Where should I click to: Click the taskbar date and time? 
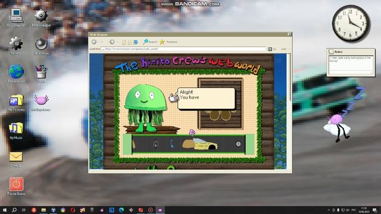pos(364,210)
